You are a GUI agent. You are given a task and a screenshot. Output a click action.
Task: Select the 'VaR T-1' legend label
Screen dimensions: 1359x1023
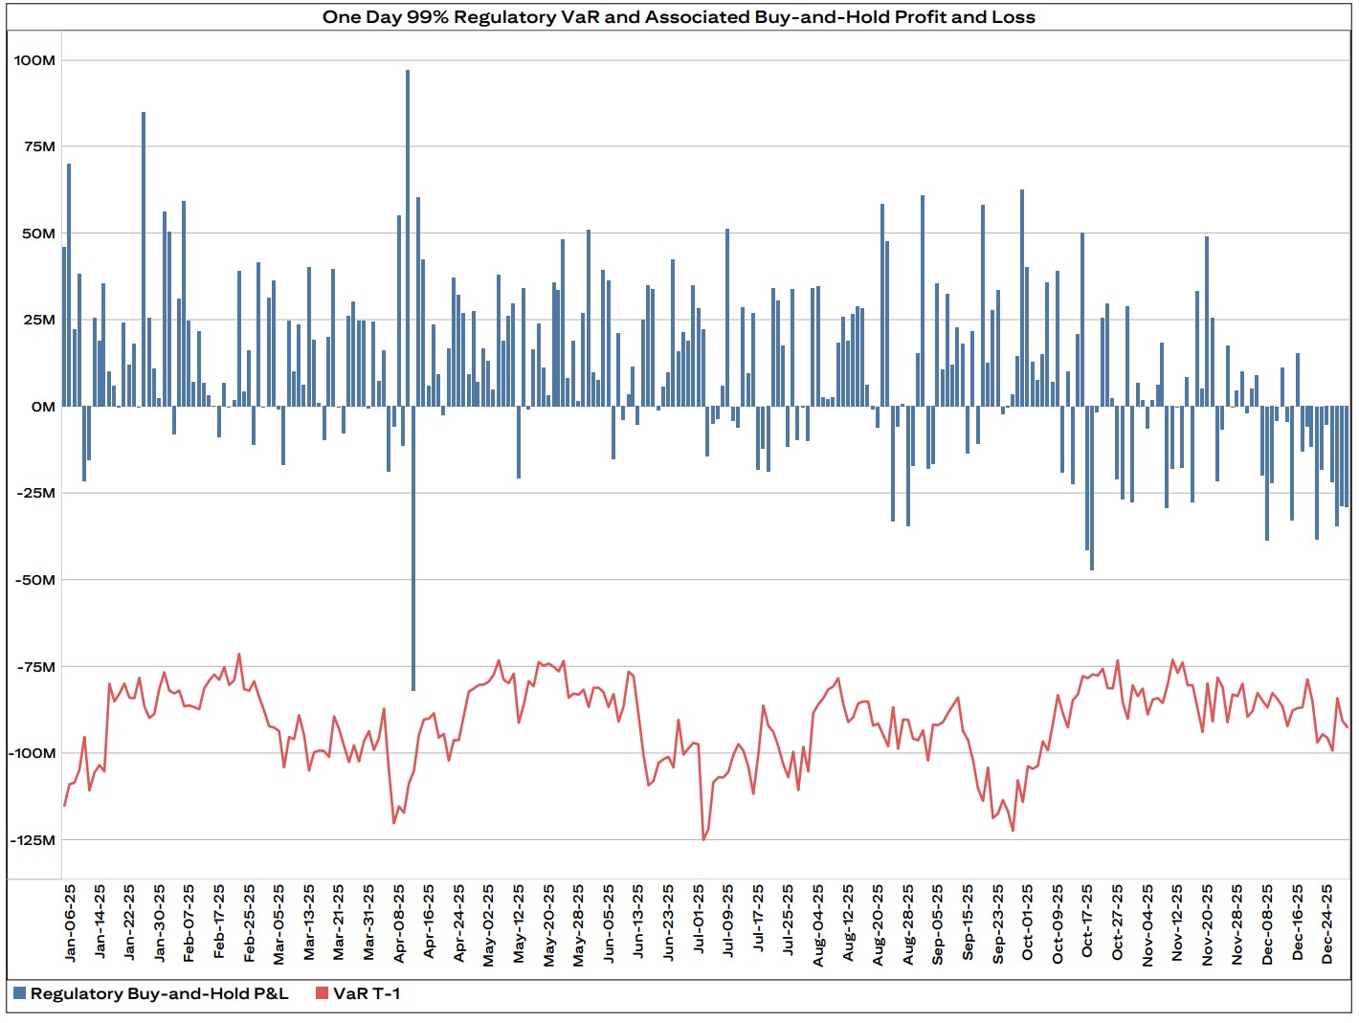pos(367,993)
